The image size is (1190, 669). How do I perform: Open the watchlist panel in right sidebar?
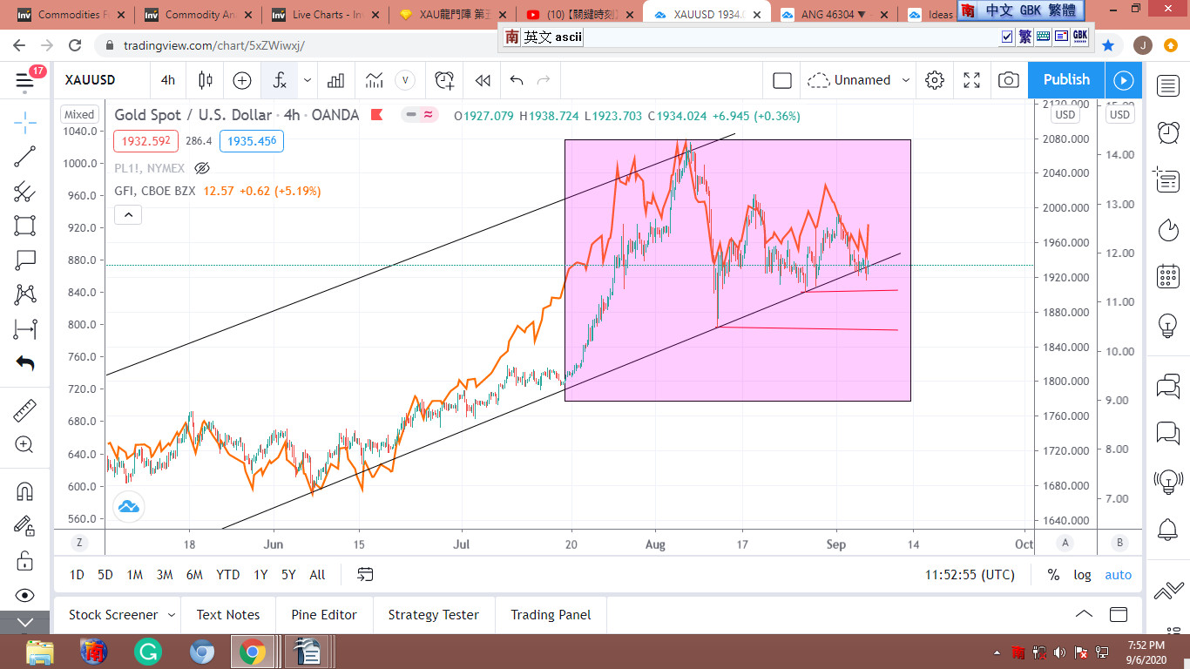(1168, 85)
